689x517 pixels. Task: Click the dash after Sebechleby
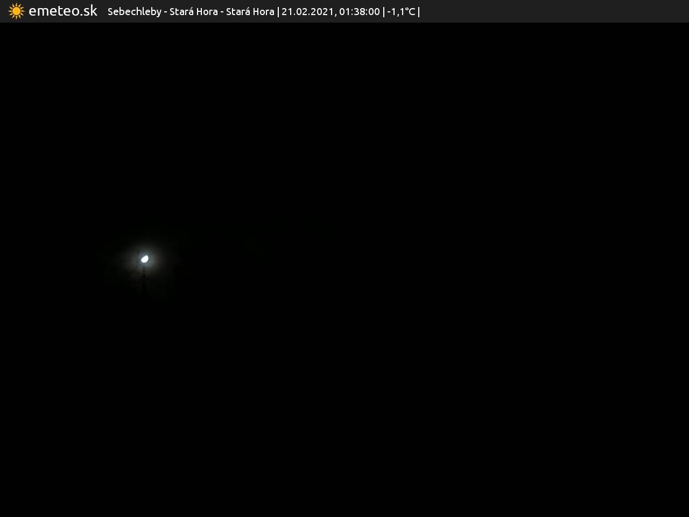coord(166,12)
